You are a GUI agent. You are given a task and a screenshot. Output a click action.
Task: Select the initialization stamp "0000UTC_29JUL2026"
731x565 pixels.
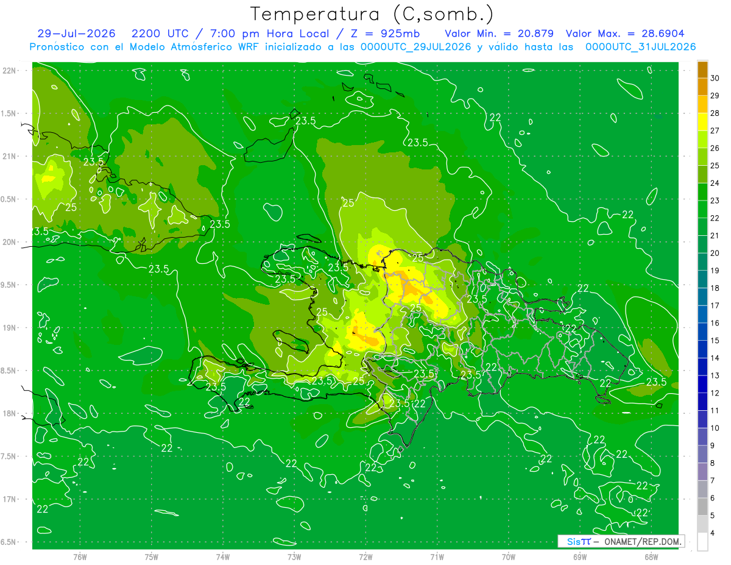416,47
